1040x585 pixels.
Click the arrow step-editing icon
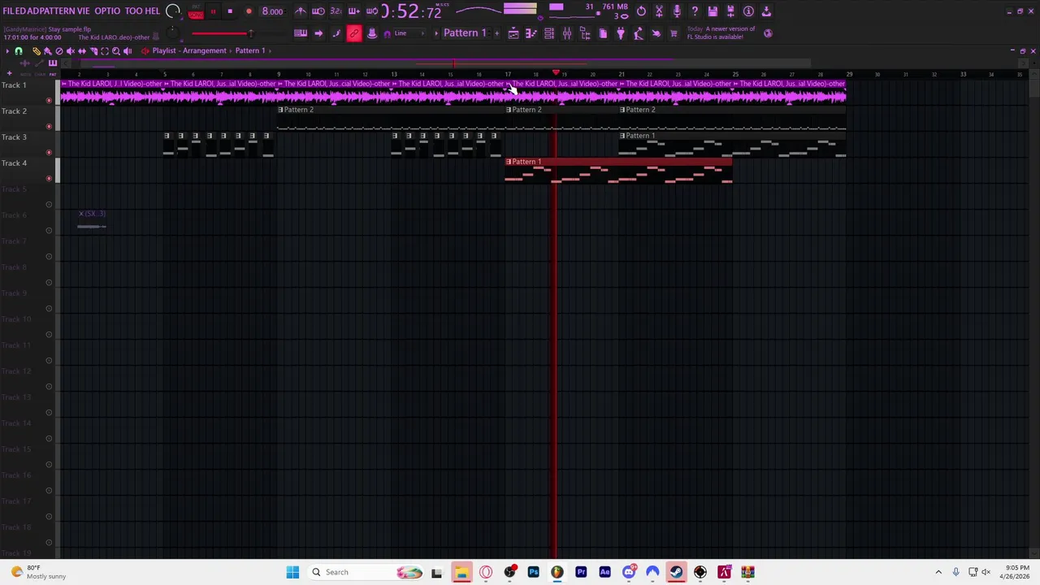point(318,33)
